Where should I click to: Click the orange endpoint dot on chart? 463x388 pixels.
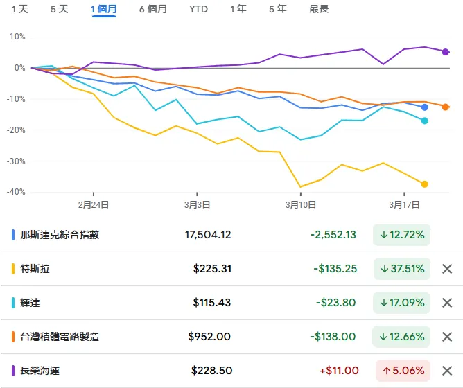pyautogui.click(x=445, y=107)
